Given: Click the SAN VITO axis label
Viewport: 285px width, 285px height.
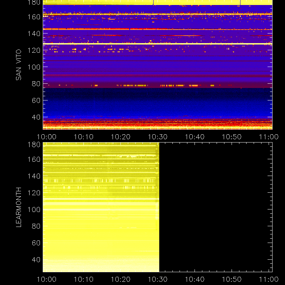Looking at the screenshot, I should pyautogui.click(x=19, y=65).
